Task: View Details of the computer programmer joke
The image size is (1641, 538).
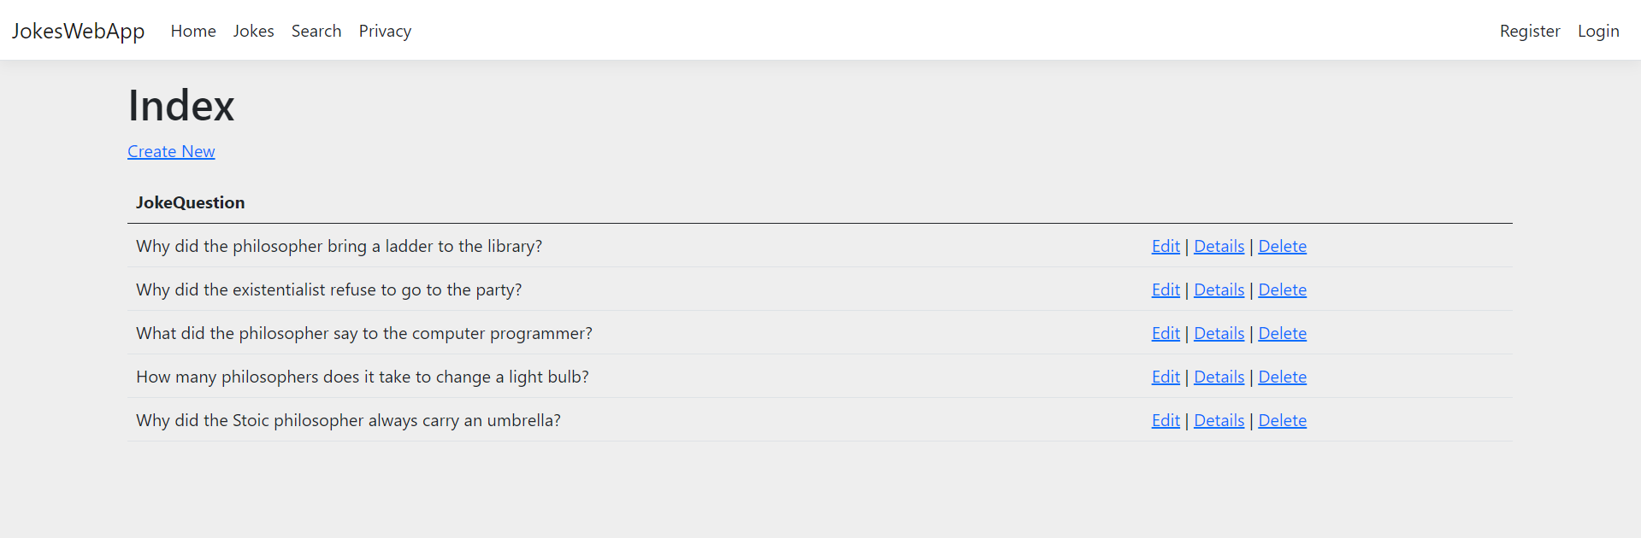Action: point(1219,333)
